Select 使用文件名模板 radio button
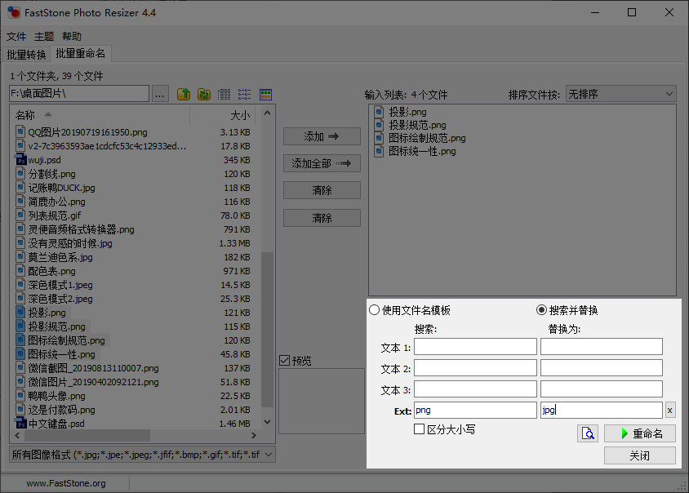 click(375, 310)
